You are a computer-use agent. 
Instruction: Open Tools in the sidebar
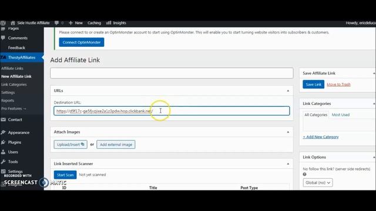[x=13, y=162]
